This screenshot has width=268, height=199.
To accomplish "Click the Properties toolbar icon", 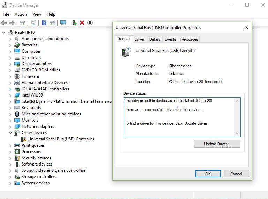I will pos(33,23).
